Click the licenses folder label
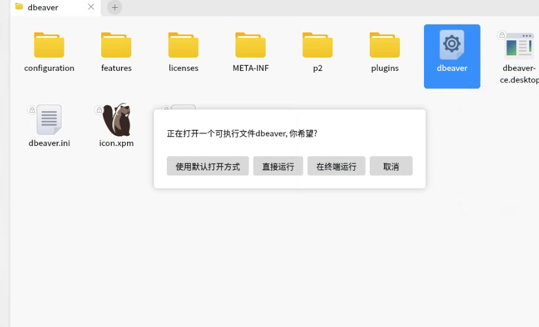 coord(183,68)
